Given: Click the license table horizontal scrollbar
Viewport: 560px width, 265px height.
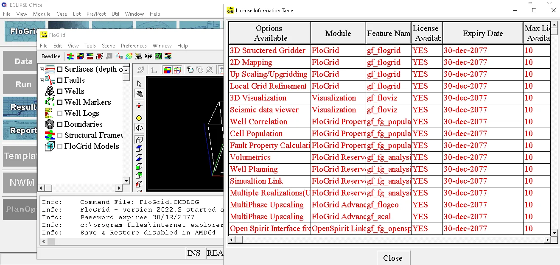Looking at the screenshot, I should click(390, 240).
